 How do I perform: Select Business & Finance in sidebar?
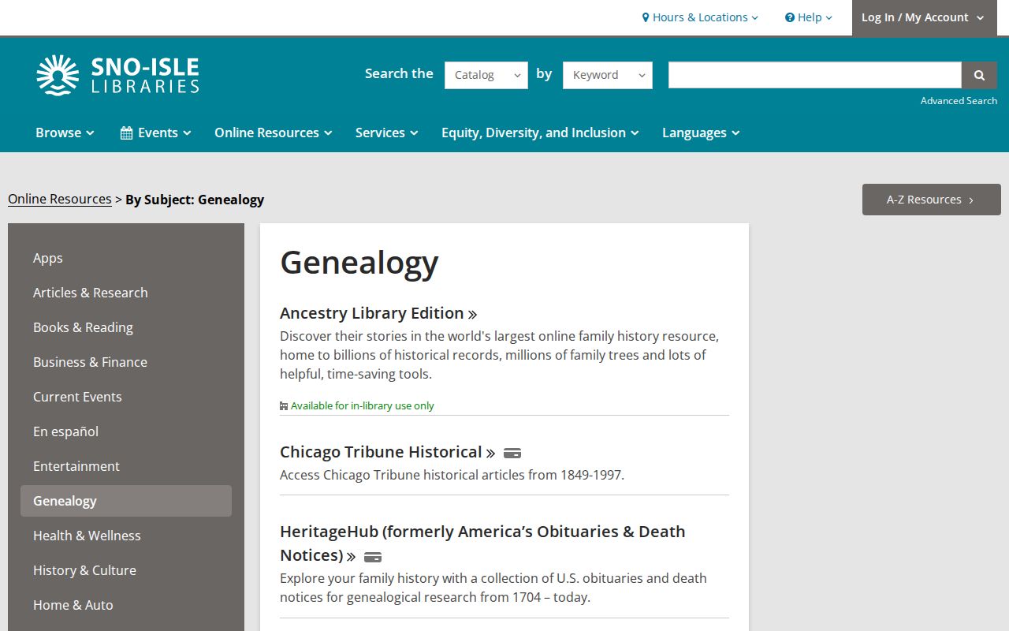(x=126, y=362)
